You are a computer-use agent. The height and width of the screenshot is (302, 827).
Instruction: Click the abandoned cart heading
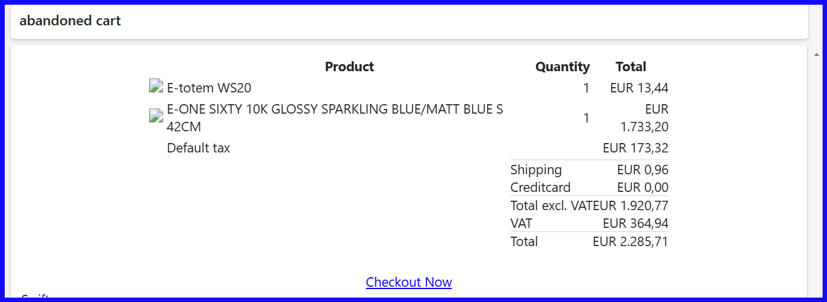coord(70,21)
